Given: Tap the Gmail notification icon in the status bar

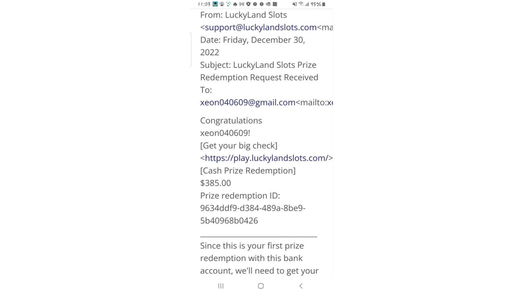Looking at the screenshot, I should click(242, 4).
